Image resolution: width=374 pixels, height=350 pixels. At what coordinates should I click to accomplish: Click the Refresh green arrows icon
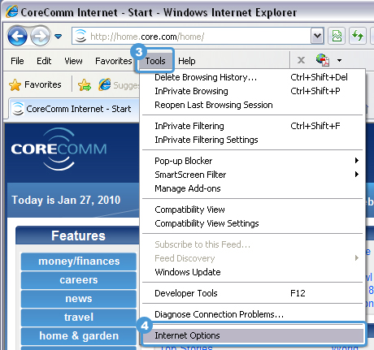point(358,36)
